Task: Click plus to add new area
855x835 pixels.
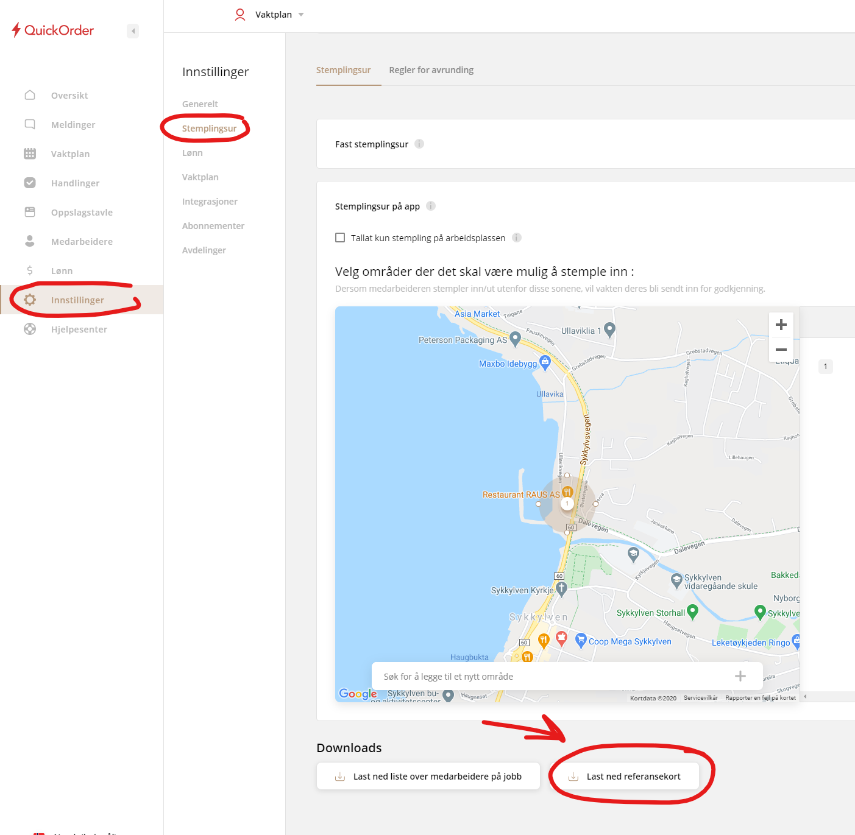Action: (740, 676)
